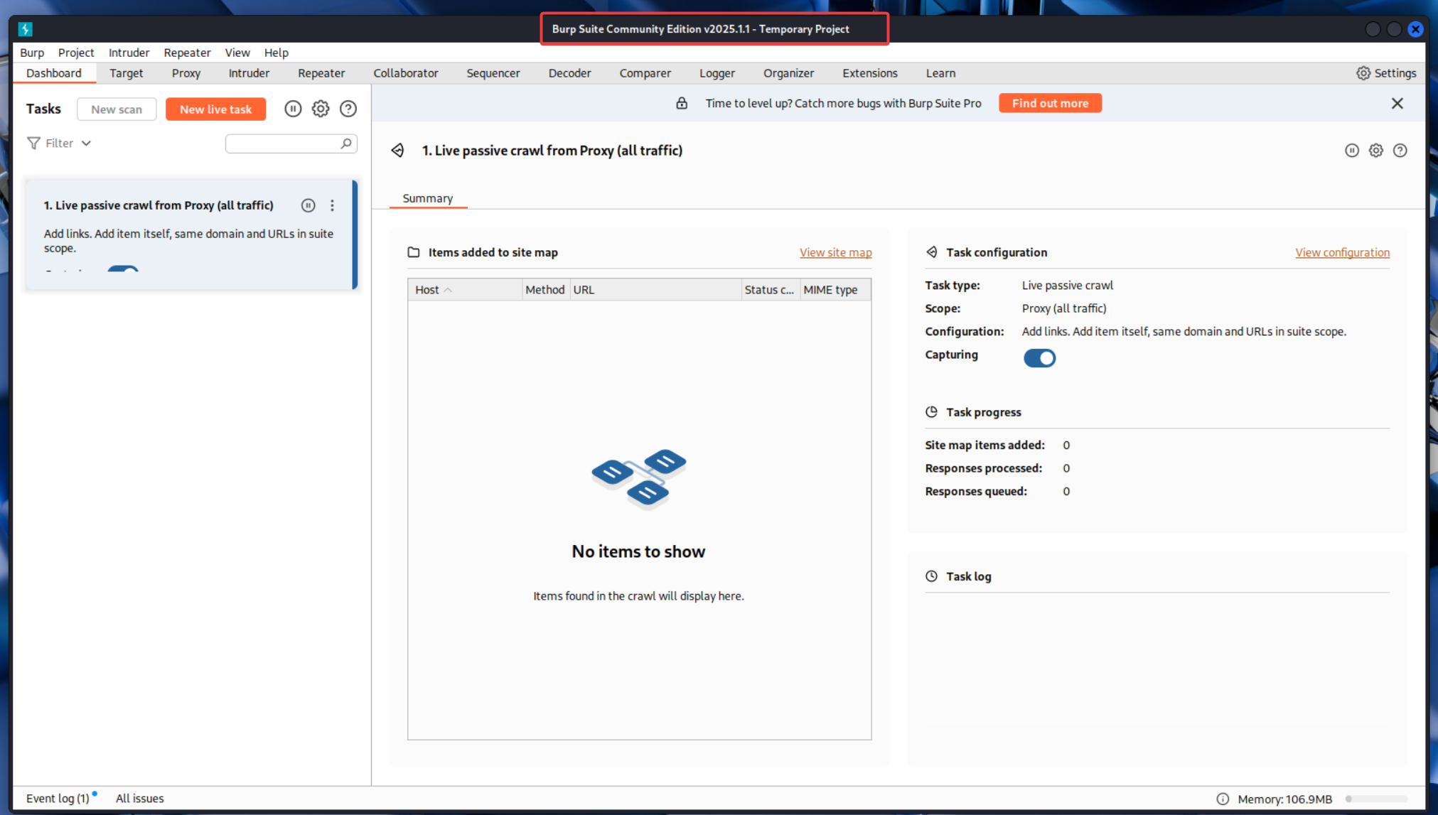Switch to the Target tab

[127, 73]
